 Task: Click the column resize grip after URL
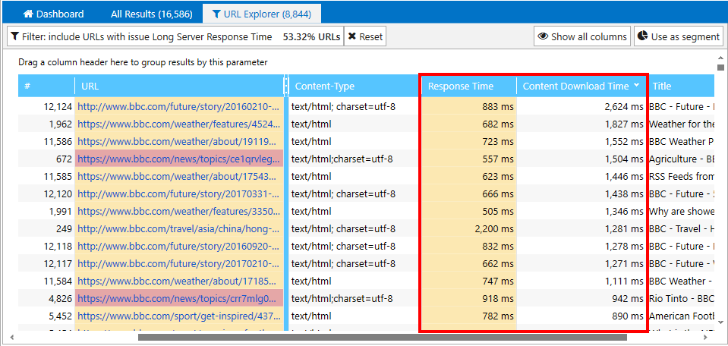coord(286,86)
